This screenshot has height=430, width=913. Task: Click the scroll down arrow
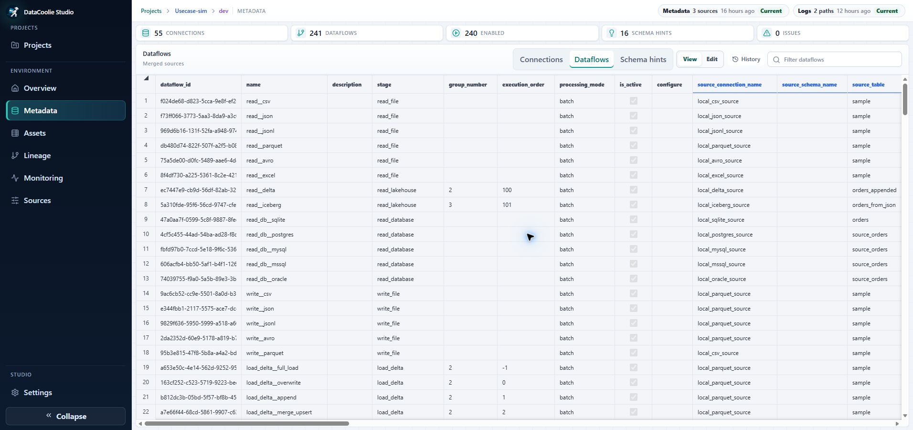905,416
